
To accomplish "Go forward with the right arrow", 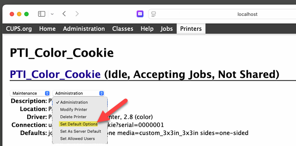I will (x=77, y=14).
